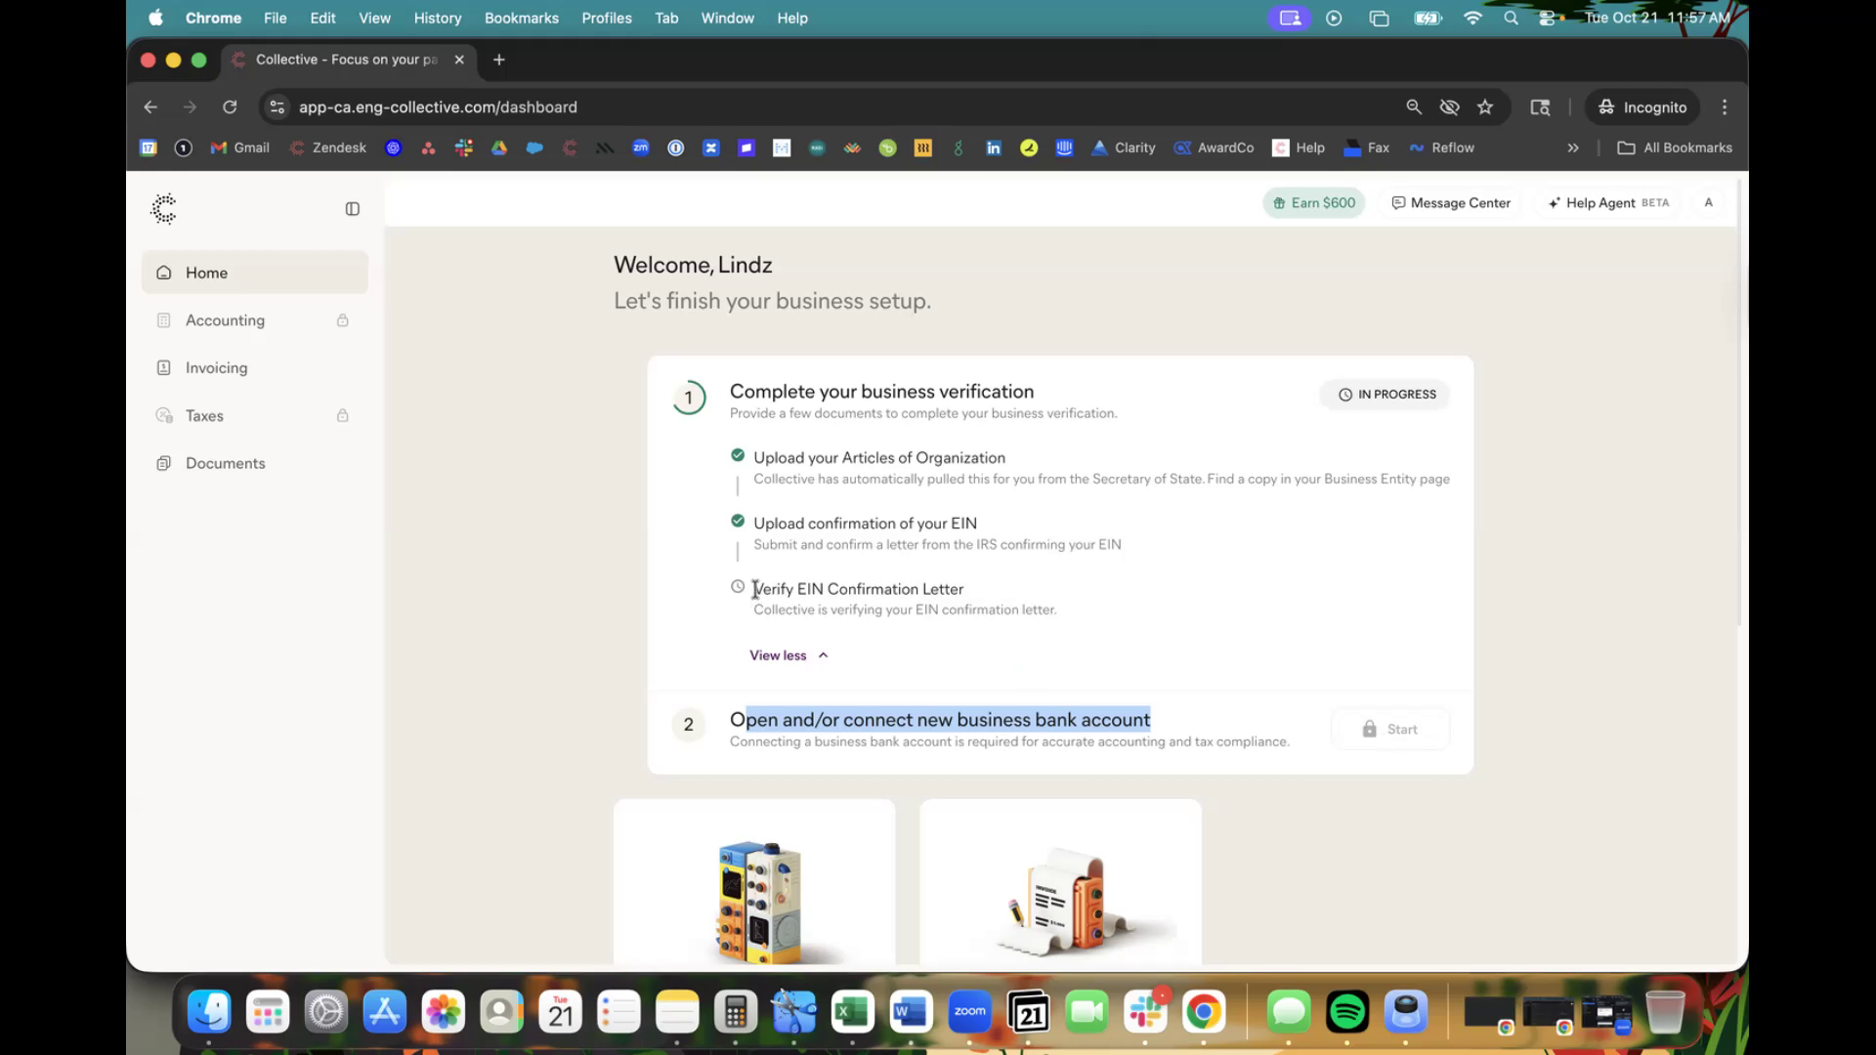Viewport: 1876px width, 1055px height.
Task: Open the profile avatar A menu
Action: coord(1708,203)
